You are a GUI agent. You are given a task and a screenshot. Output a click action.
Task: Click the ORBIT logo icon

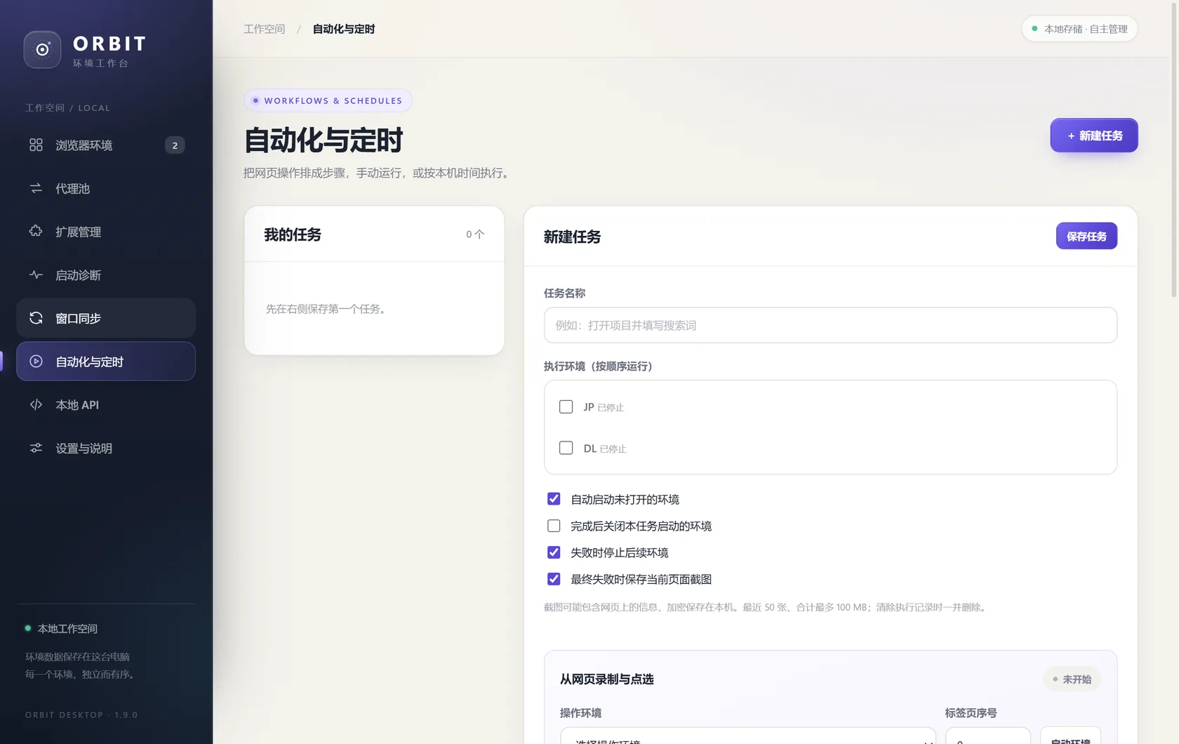(x=42, y=50)
